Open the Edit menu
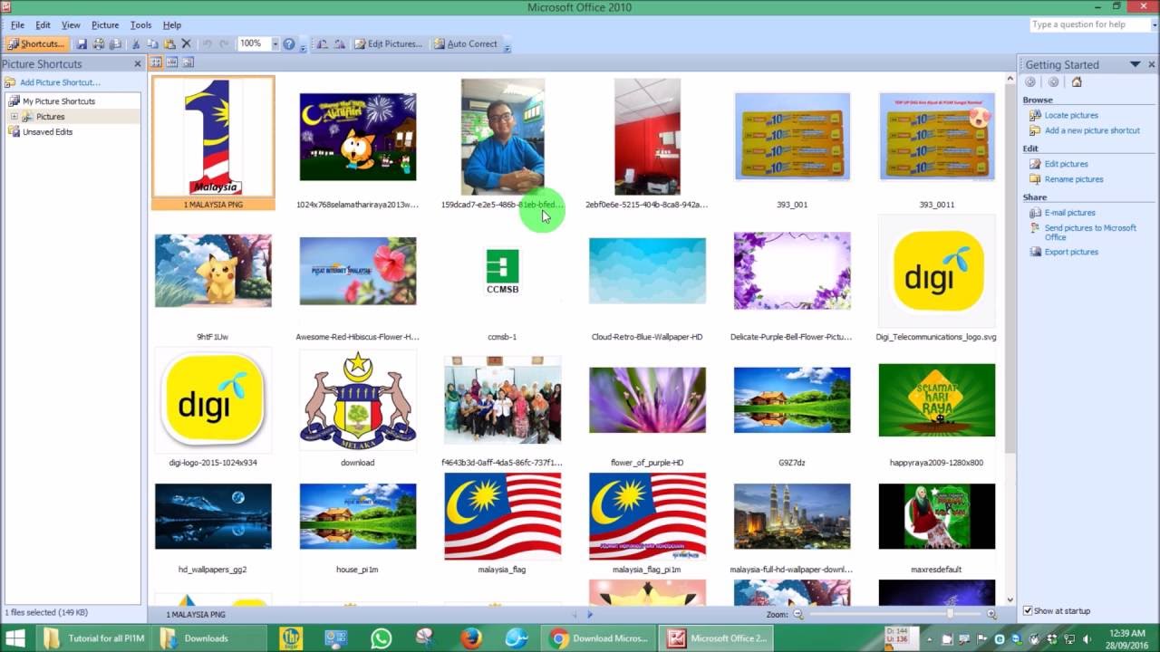 [x=43, y=24]
